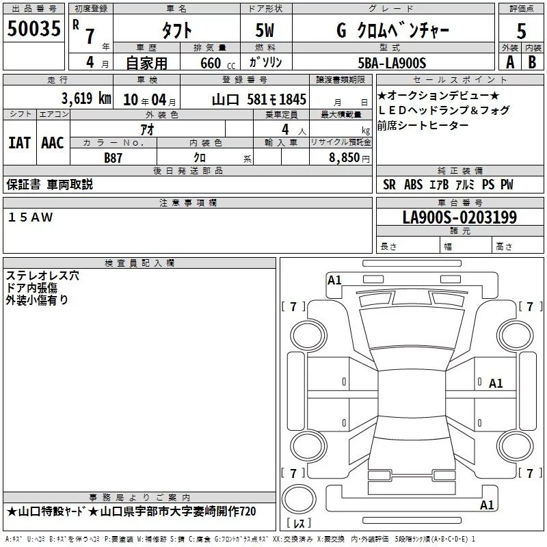
Task: Click the A1 mark beside the right door
Action: (496, 384)
